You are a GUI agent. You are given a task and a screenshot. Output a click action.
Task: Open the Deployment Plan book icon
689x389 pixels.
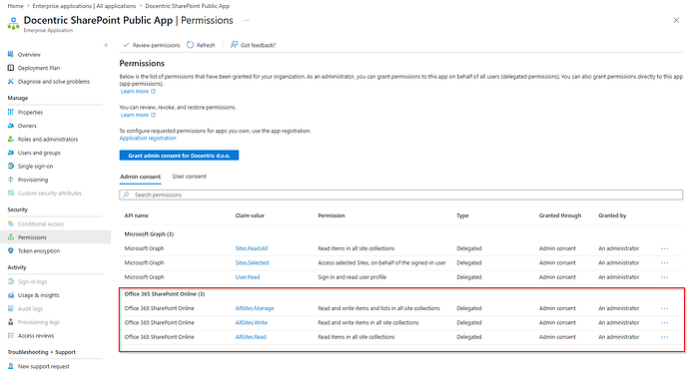(x=11, y=68)
